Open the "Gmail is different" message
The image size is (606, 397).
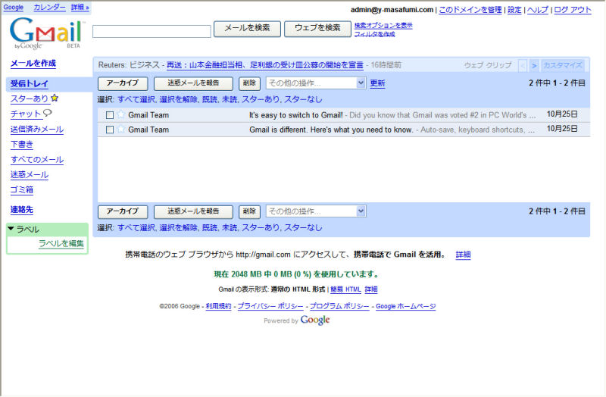click(344, 130)
